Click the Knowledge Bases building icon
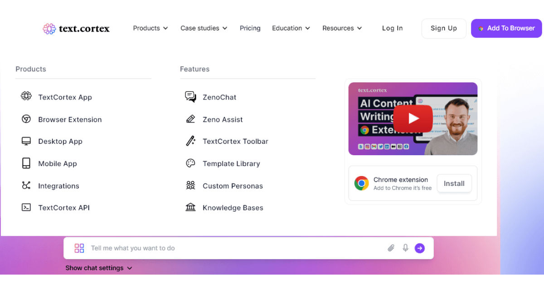Image resolution: width=544 pixels, height=285 pixels. pyautogui.click(x=190, y=207)
